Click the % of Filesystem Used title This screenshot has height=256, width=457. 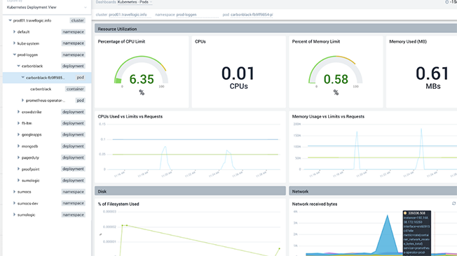tap(118, 204)
